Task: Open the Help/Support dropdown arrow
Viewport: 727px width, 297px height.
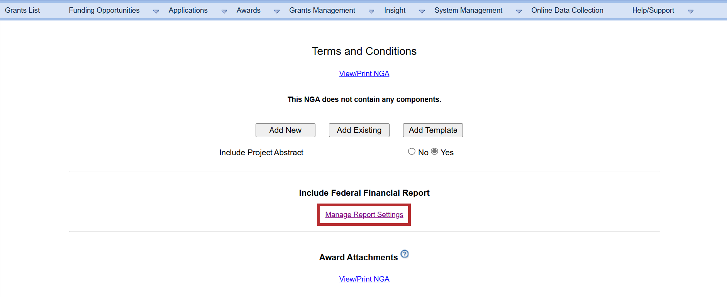Action: click(690, 11)
